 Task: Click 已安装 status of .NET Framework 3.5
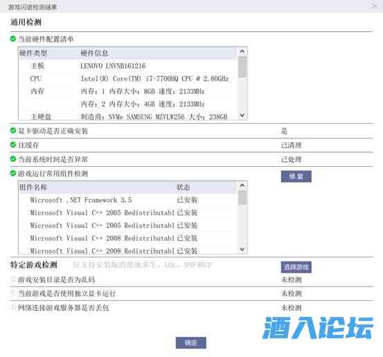tap(187, 200)
